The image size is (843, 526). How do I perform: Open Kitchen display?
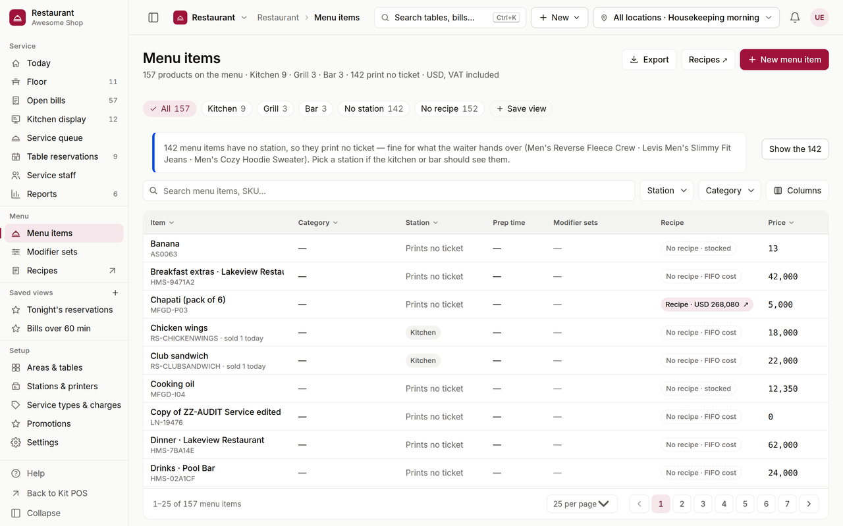pyautogui.click(x=64, y=119)
